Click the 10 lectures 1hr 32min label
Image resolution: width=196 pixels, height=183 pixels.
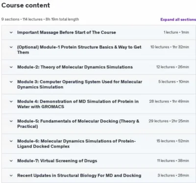click(170, 47)
